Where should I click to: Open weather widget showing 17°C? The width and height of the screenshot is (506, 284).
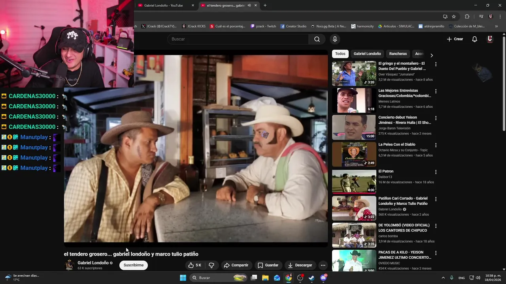click(x=22, y=278)
